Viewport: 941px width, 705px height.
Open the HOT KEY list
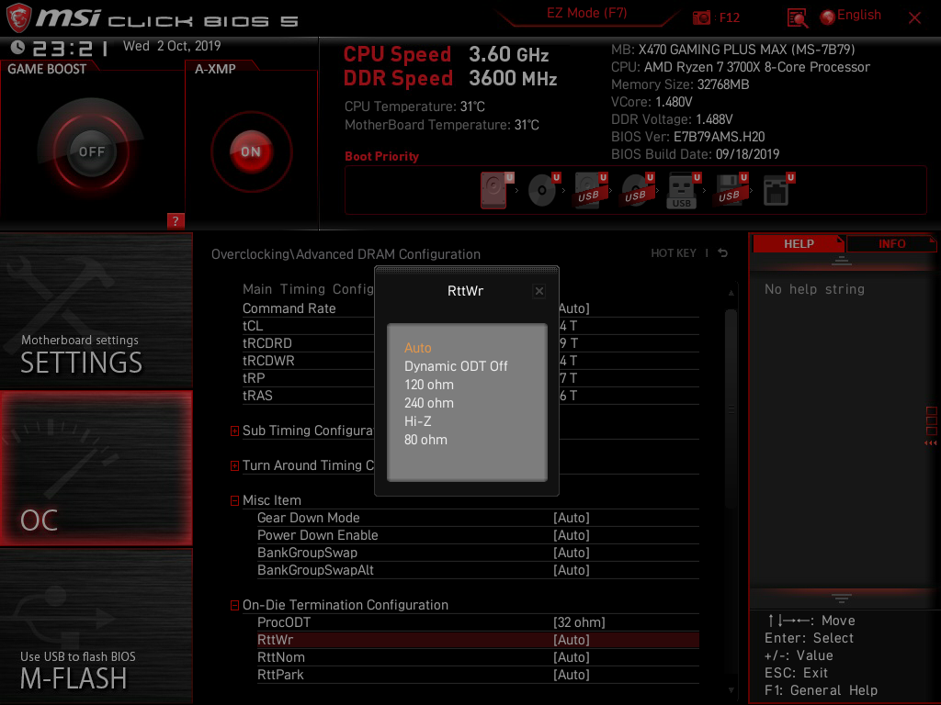pos(674,253)
